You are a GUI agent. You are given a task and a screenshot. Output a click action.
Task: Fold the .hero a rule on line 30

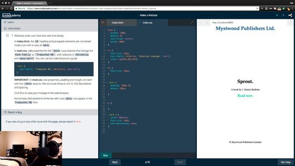[x=106, y=115]
